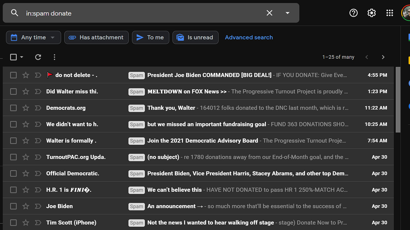This screenshot has height=230, width=410.
Task: Mark 'Did Walter miss thi.' email important
Action: click(38, 91)
